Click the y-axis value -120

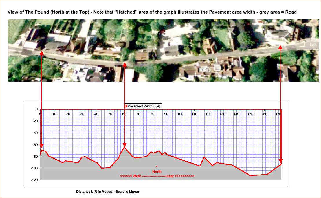click(x=35, y=180)
